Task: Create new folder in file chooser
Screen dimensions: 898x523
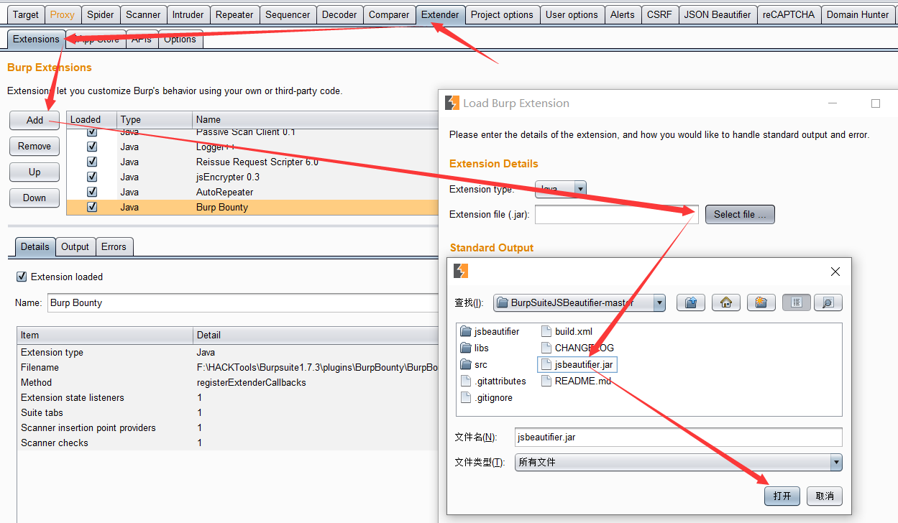Action: (x=761, y=302)
